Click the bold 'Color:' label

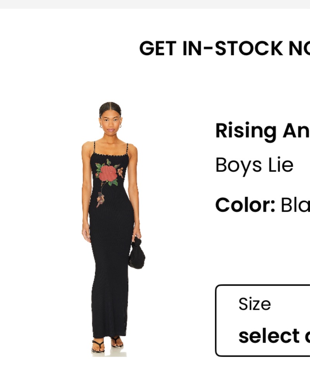[x=245, y=205]
